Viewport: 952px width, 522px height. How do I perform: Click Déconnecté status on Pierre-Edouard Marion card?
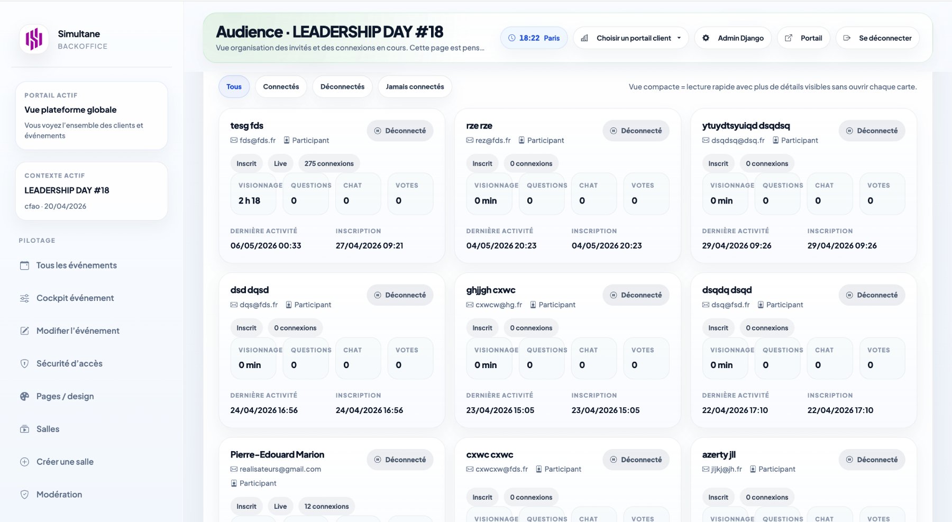pos(400,460)
